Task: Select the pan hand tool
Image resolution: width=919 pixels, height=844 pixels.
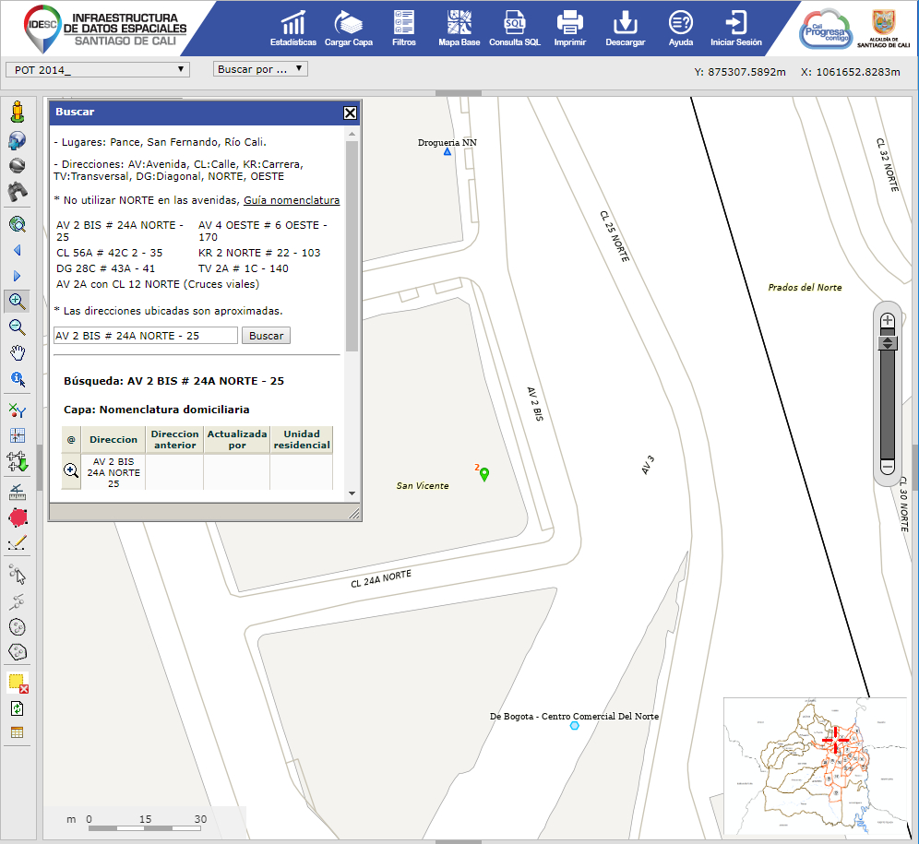Action: pos(17,352)
